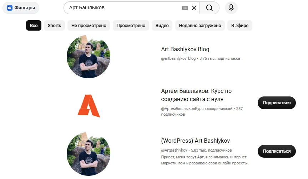Click orange A logo channel avatar
This screenshot has height=179, width=308.
point(89,106)
